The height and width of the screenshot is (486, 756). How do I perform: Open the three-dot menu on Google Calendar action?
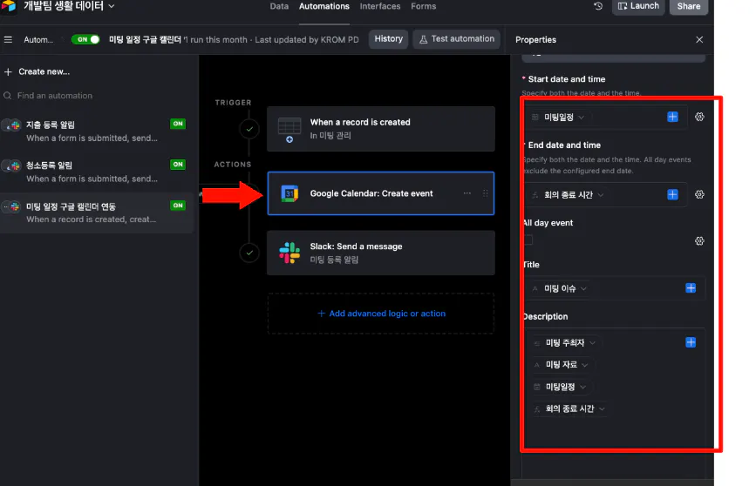[467, 193]
